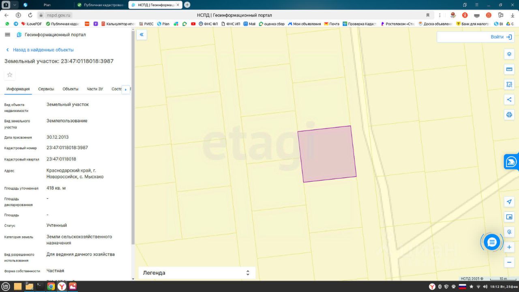Go back in browser history
The width and height of the screenshot is (519, 292).
click(x=6, y=15)
